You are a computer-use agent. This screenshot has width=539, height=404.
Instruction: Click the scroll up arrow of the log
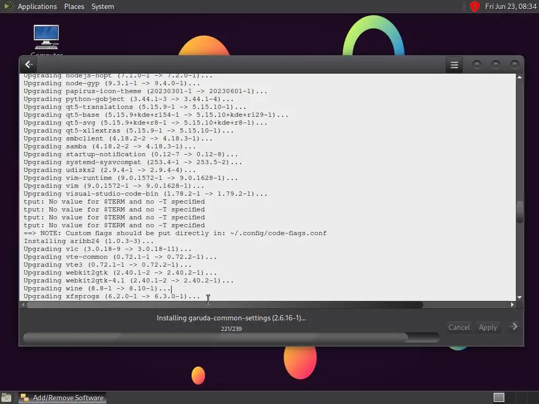(x=520, y=77)
